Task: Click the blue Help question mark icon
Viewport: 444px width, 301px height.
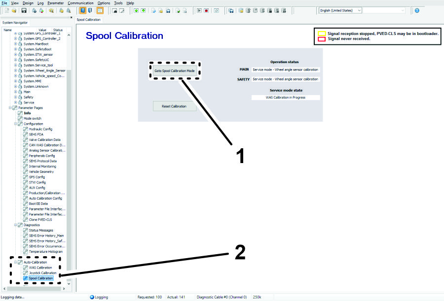Action: point(417,10)
